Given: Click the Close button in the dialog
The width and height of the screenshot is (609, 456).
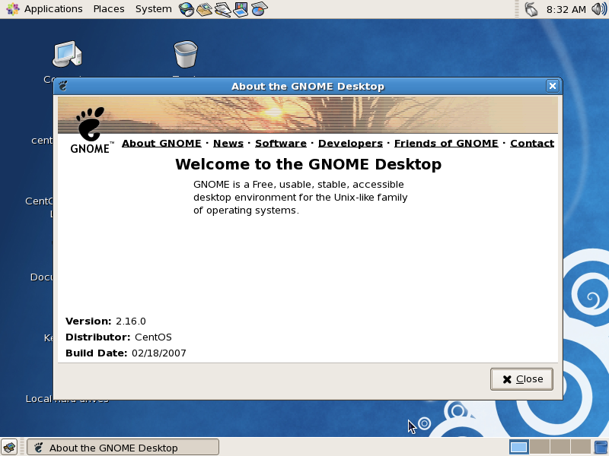Looking at the screenshot, I should (x=521, y=378).
